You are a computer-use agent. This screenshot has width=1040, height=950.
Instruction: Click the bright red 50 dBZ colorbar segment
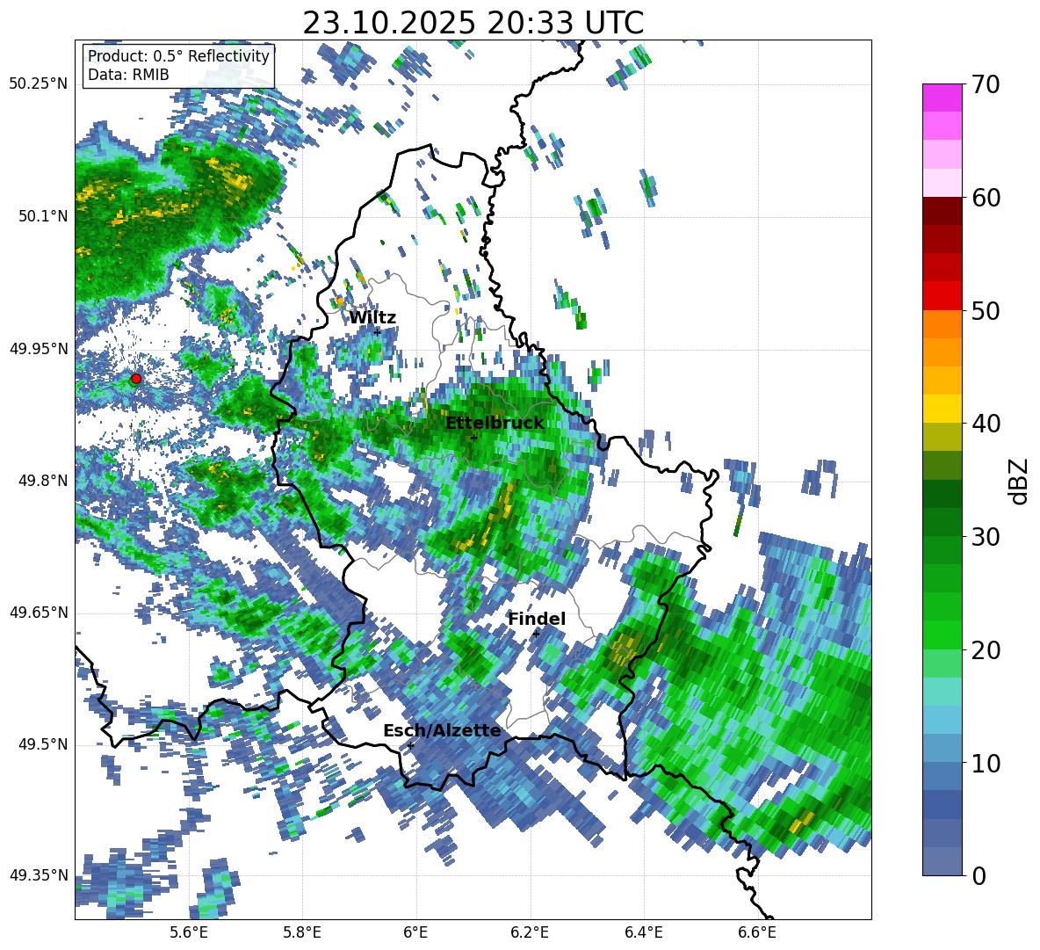click(x=942, y=295)
